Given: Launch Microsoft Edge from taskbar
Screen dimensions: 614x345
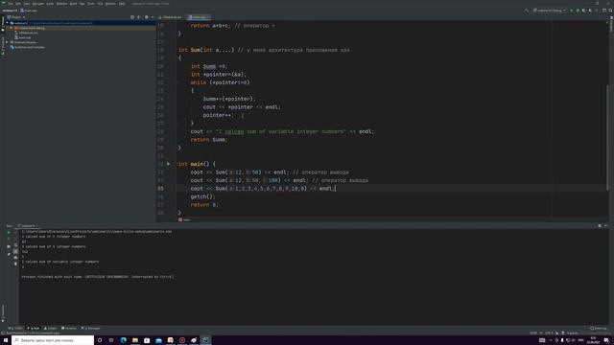Looking at the screenshot, I should (x=124, y=340).
